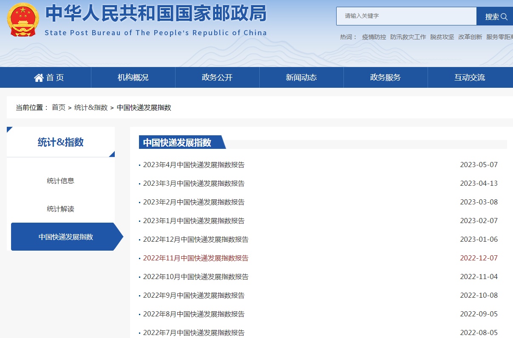Click the English State Post Bureau subtitle
513x338 pixels.
point(156,33)
